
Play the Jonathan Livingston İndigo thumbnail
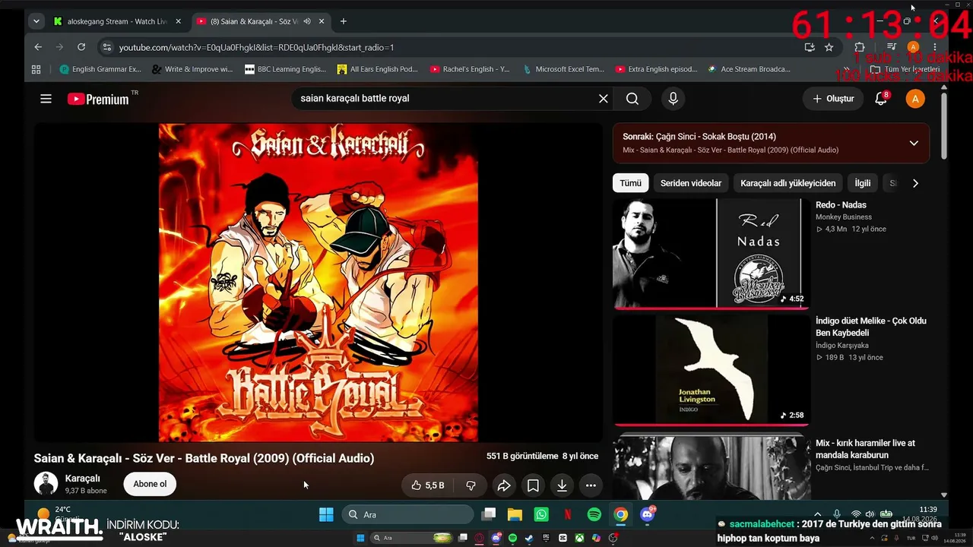(712, 370)
